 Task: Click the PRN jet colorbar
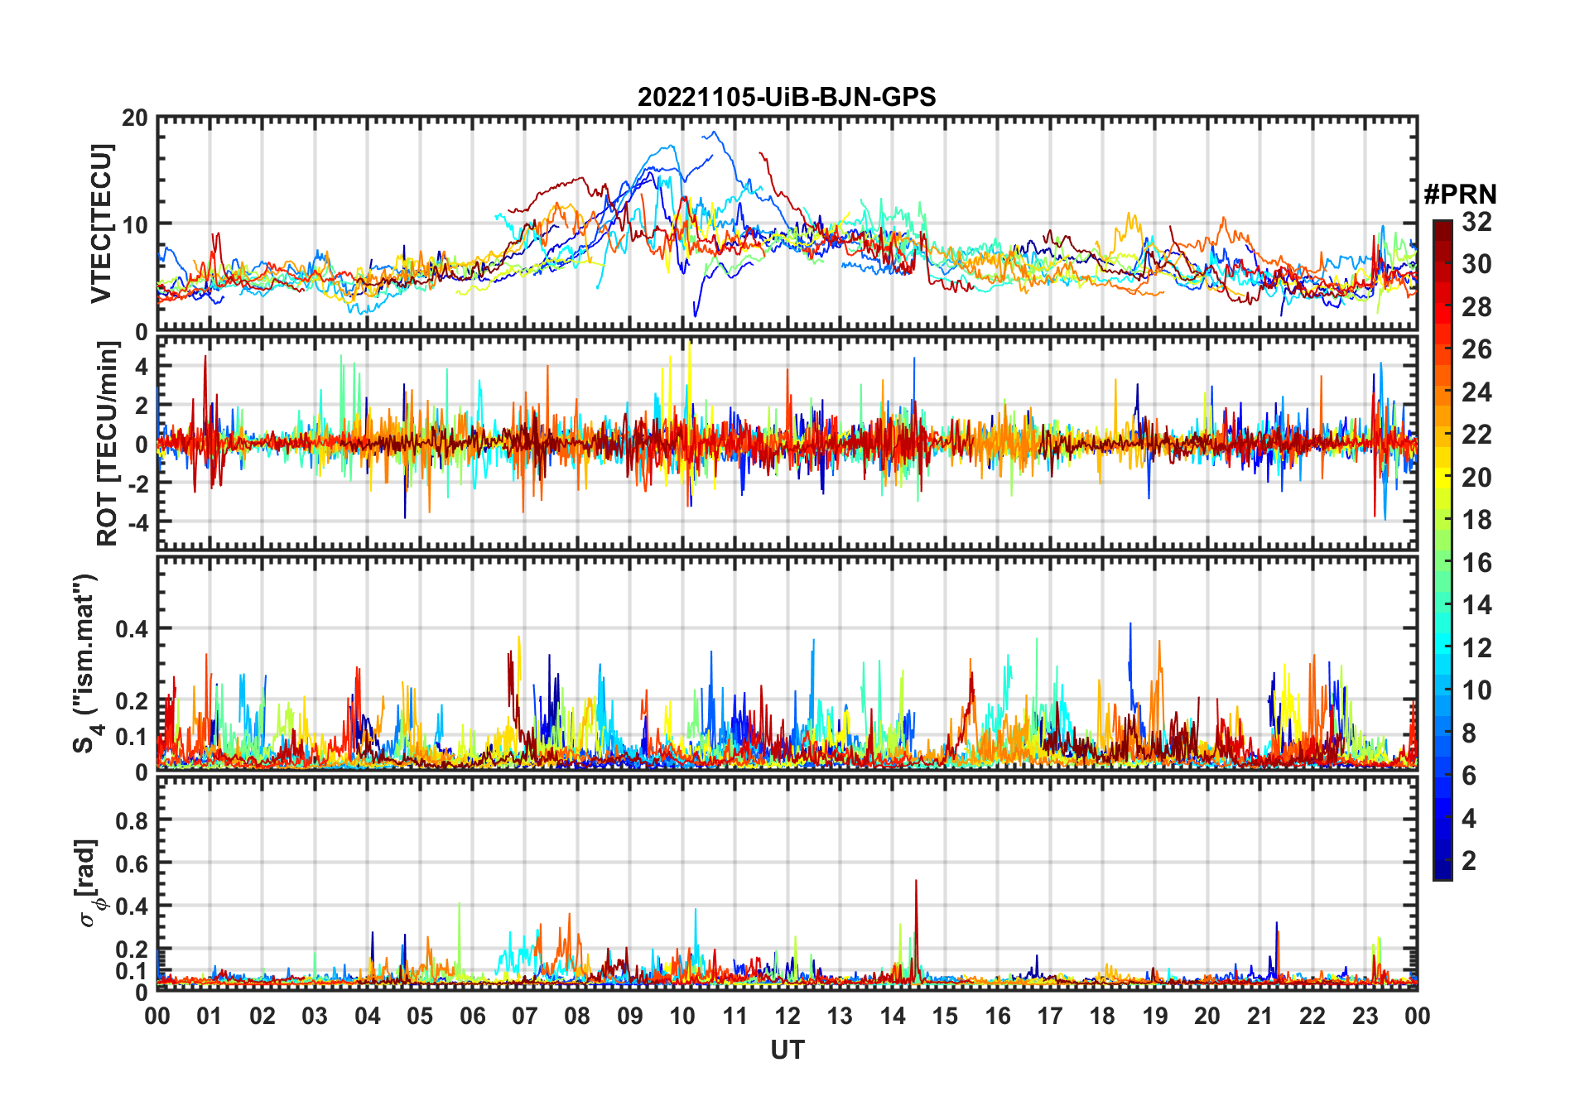coord(1443,550)
